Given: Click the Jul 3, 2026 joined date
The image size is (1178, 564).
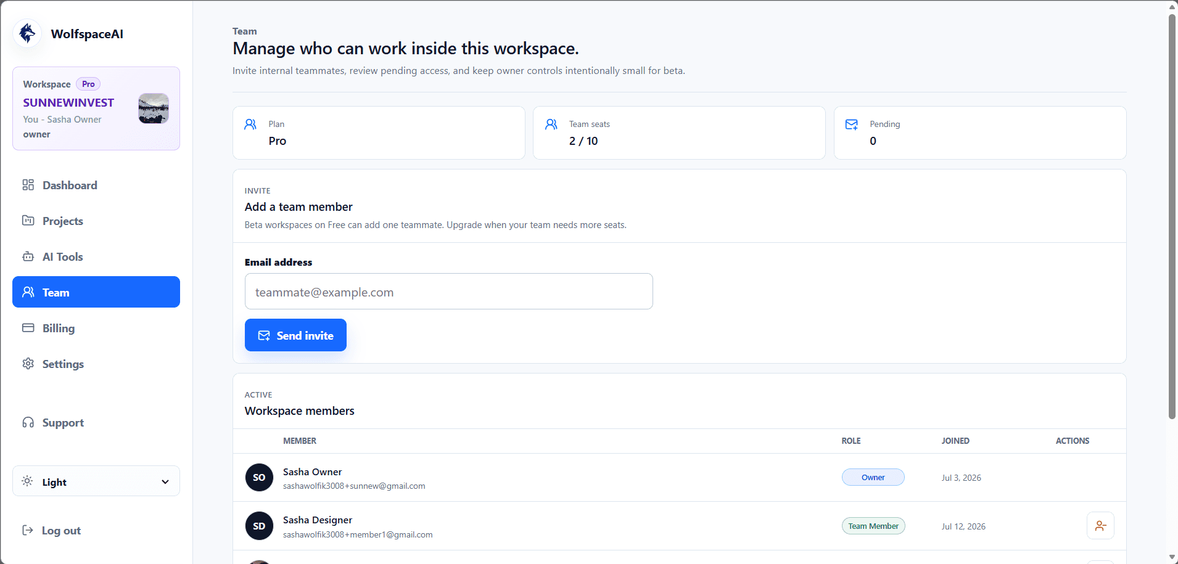Looking at the screenshot, I should pos(962,478).
